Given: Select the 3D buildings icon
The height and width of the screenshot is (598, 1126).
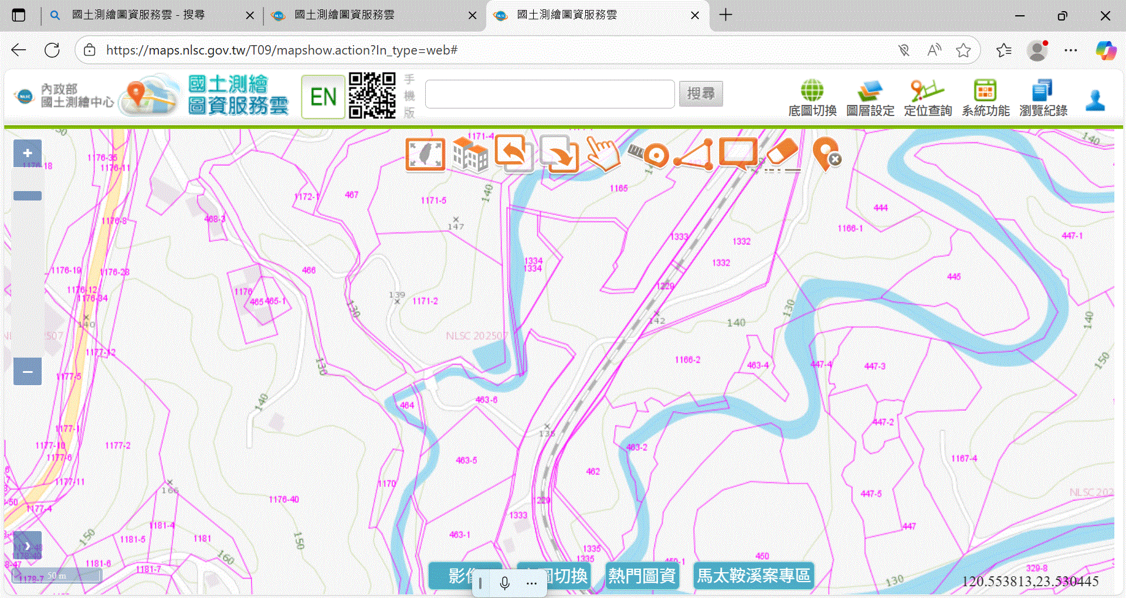Looking at the screenshot, I should click(x=470, y=155).
